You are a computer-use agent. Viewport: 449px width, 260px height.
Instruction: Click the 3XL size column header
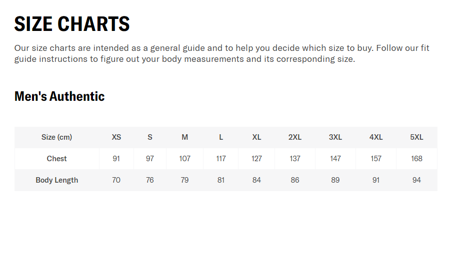[x=335, y=137]
